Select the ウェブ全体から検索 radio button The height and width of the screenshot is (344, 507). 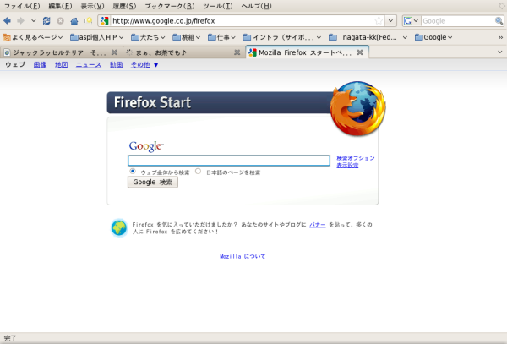coord(133,171)
